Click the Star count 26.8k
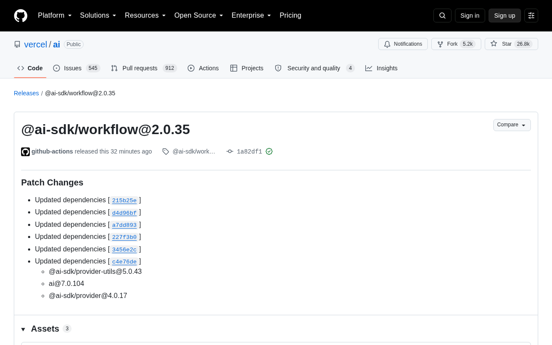The height and width of the screenshot is (345, 552). [523, 44]
